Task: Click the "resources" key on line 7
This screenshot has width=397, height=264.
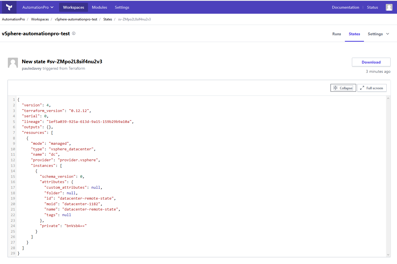Action: point(34,132)
